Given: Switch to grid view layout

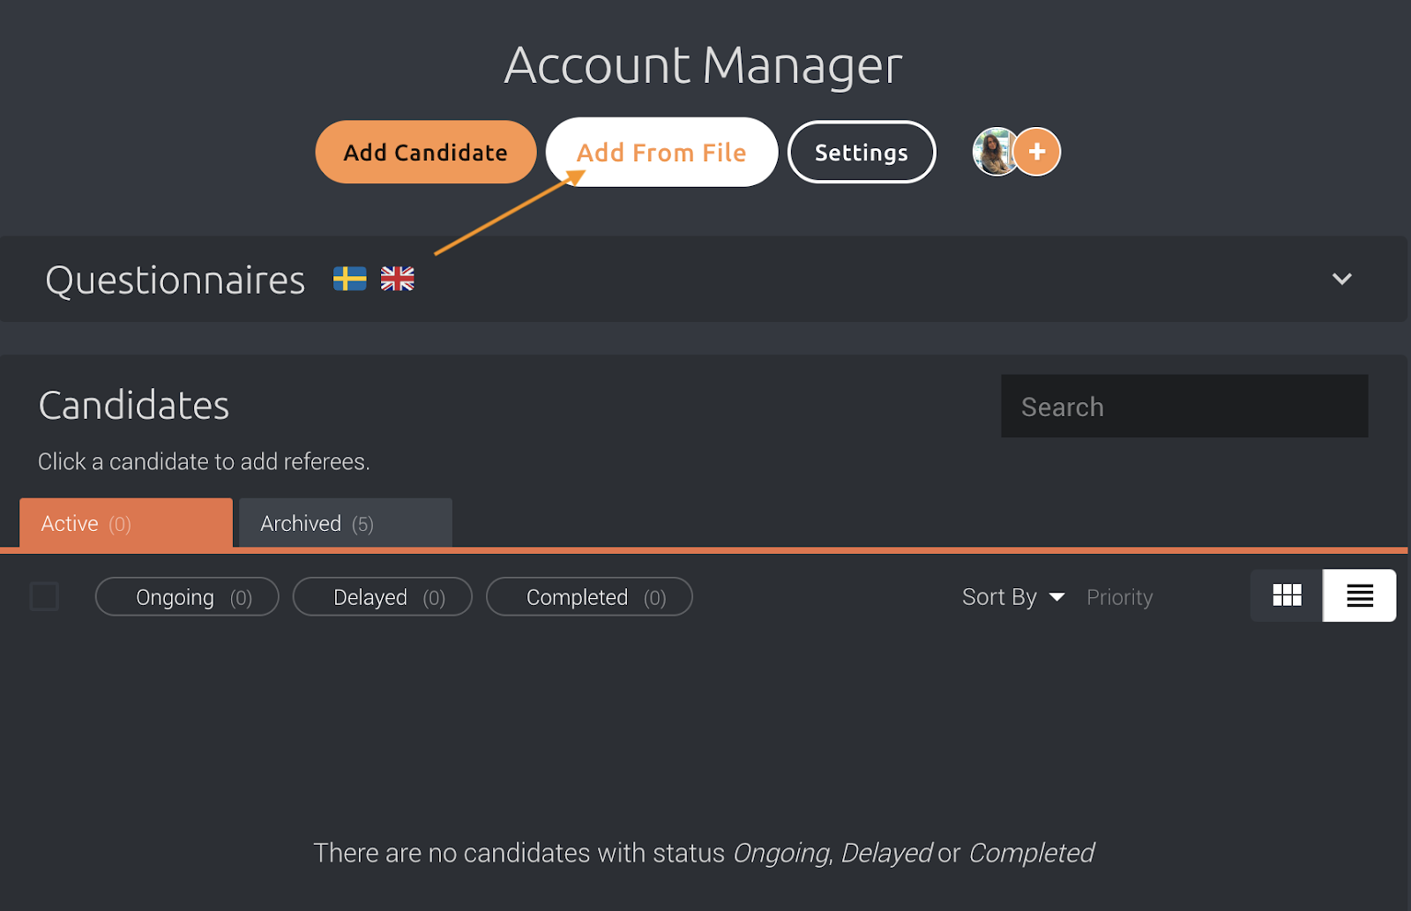Looking at the screenshot, I should coord(1287,595).
